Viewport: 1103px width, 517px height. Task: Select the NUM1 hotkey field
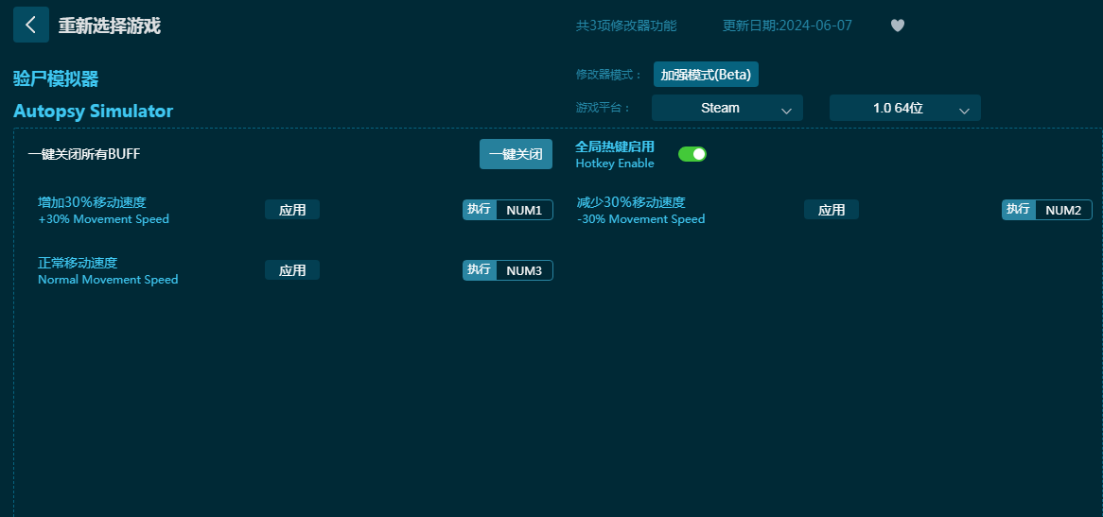pyautogui.click(x=525, y=209)
